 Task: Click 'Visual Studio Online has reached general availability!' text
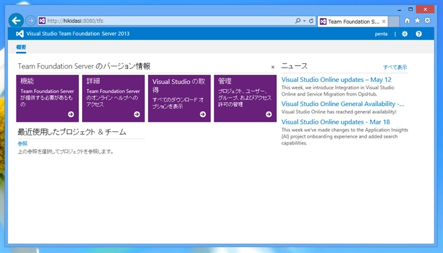(x=339, y=112)
